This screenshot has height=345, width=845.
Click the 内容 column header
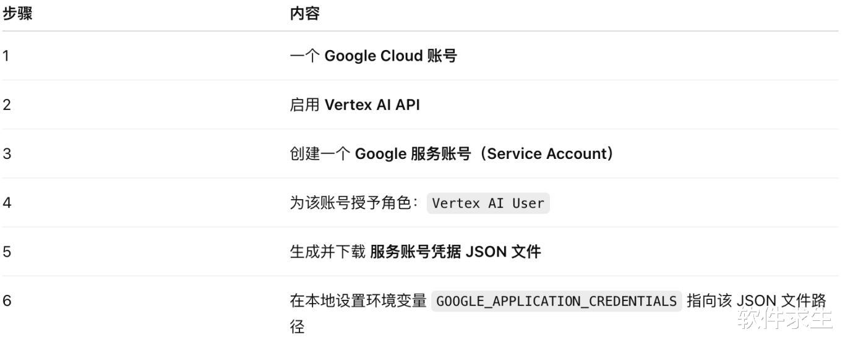[304, 14]
